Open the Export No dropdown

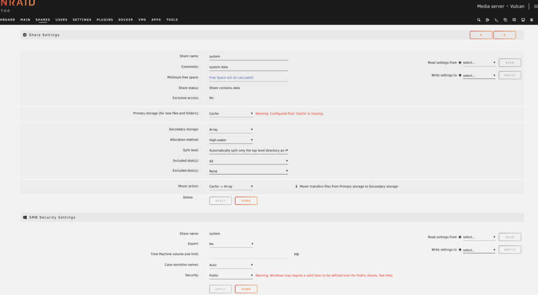click(x=231, y=244)
